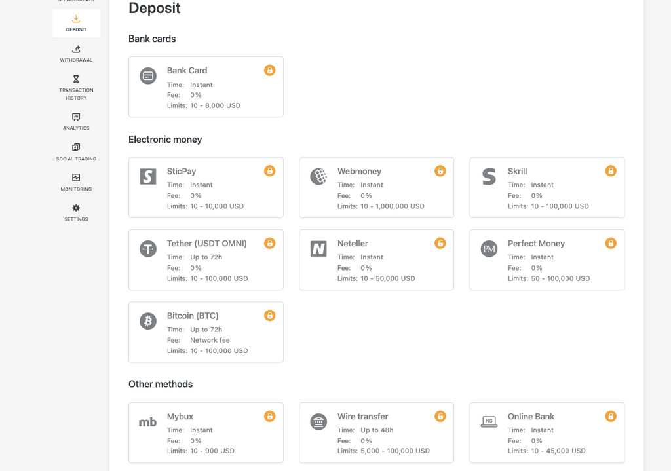Switch to the Deposit tab
Screen dimensions: 671x471
point(76,23)
